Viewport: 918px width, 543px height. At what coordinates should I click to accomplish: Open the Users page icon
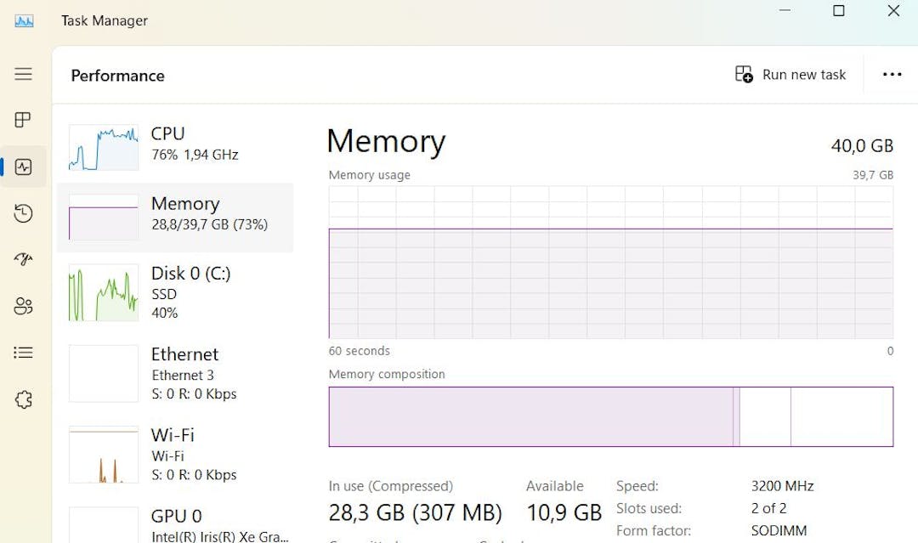point(24,306)
